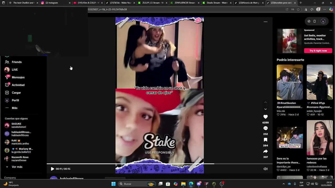Add page to favorites with star icon
Viewport: 335px width, 188px height.
(298, 9)
